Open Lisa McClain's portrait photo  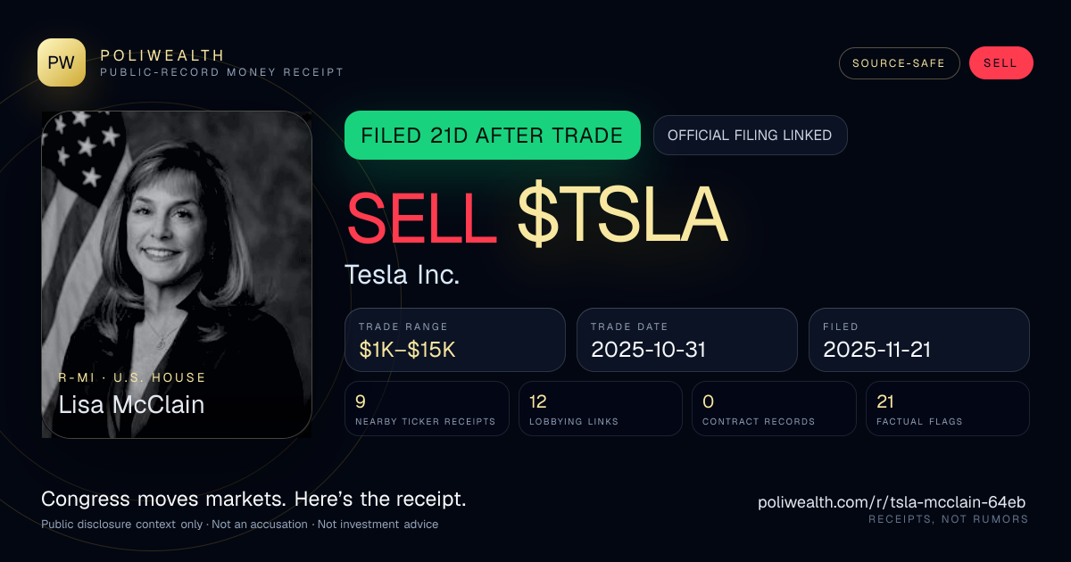pyautogui.click(x=177, y=275)
